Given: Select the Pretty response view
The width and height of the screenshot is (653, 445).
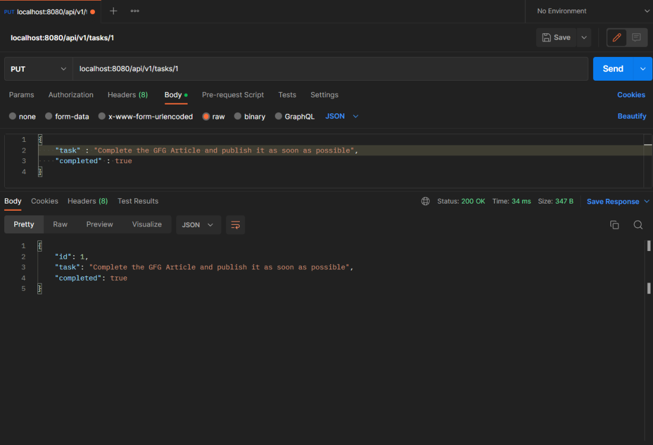Looking at the screenshot, I should tap(24, 224).
